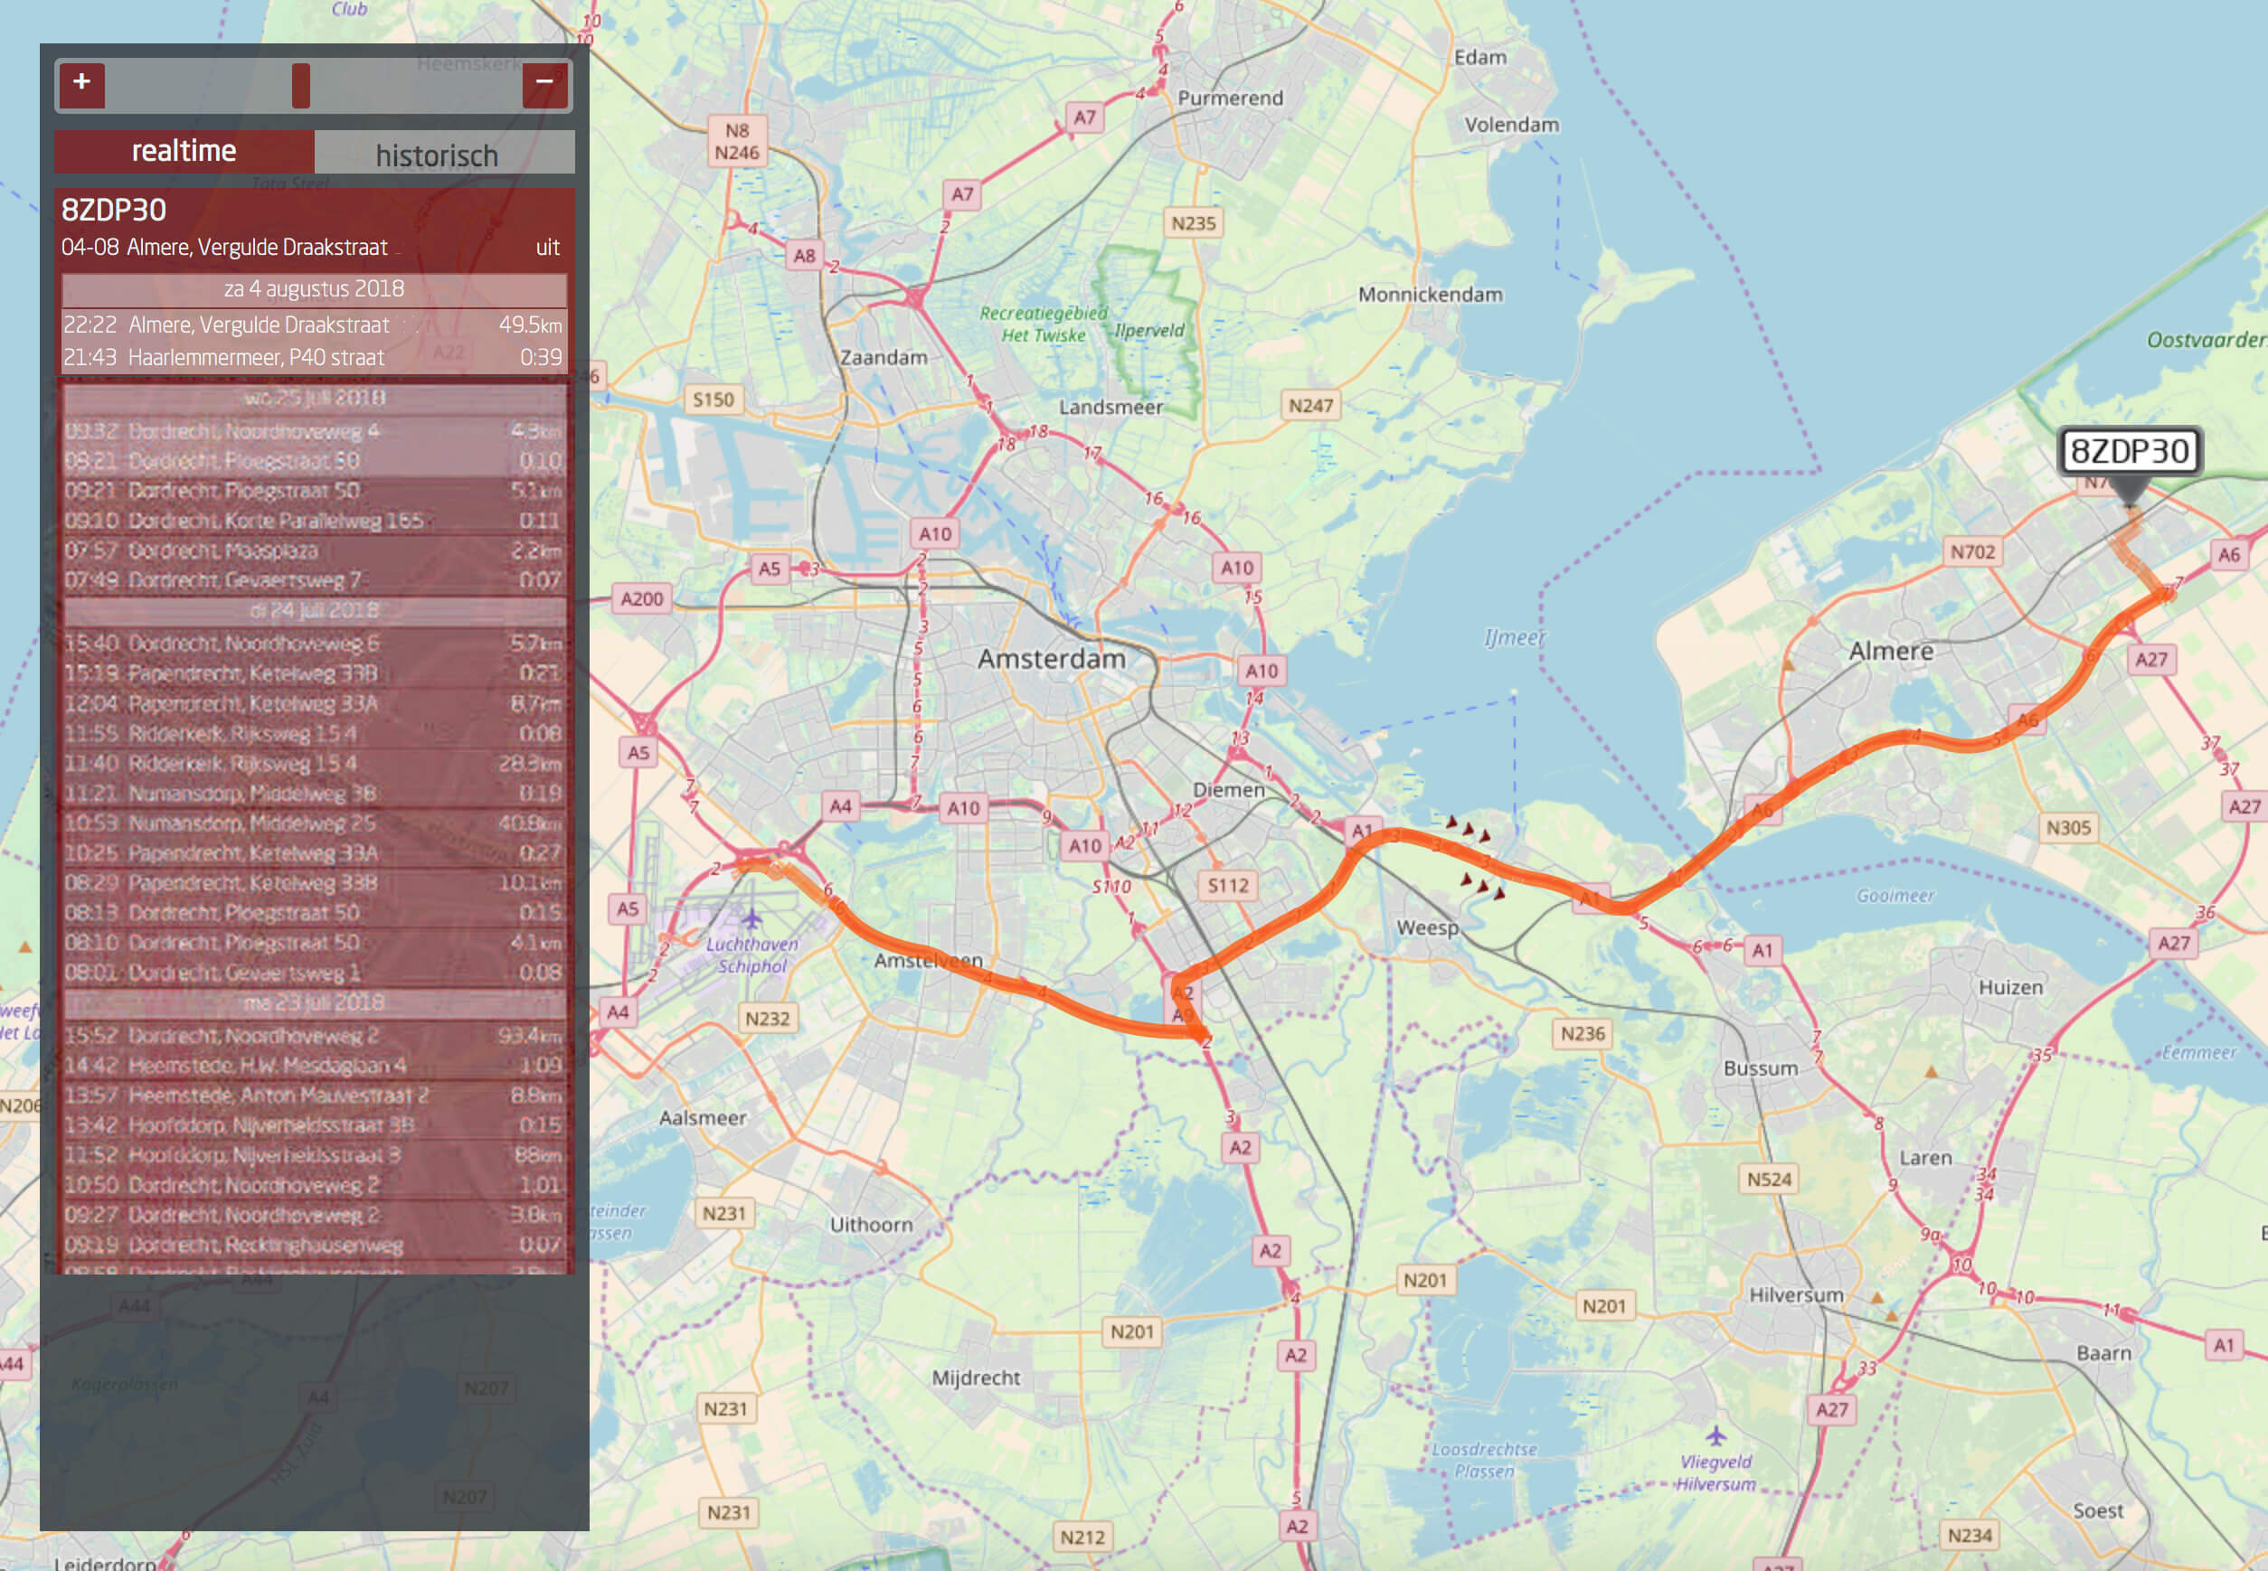Image resolution: width=2268 pixels, height=1571 pixels.
Task: Open the 22:22 Almere, Vergulde Draakstraat trip
Action: click(x=314, y=325)
